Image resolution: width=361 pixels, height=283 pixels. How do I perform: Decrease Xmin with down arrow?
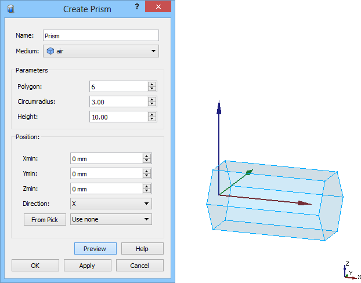pyautogui.click(x=147, y=161)
